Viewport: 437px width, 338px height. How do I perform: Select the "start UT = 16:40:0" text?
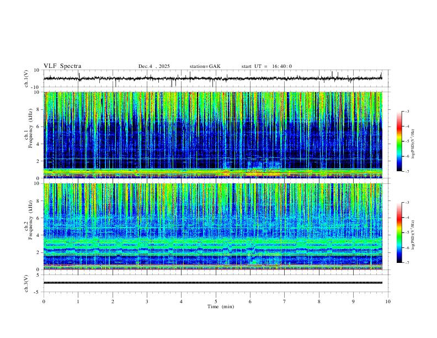pos(267,66)
